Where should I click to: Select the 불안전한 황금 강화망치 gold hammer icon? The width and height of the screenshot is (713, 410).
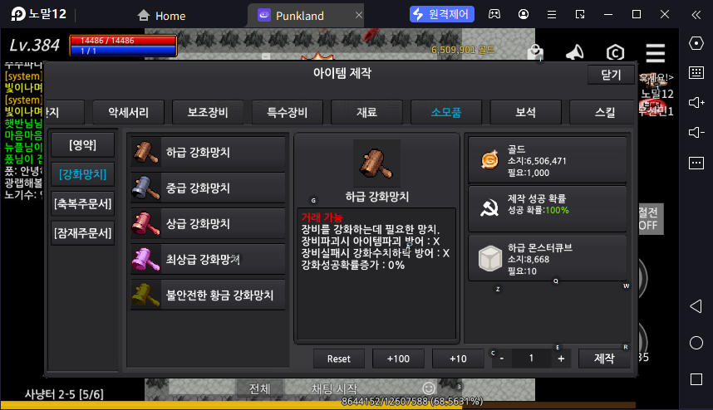(x=145, y=295)
